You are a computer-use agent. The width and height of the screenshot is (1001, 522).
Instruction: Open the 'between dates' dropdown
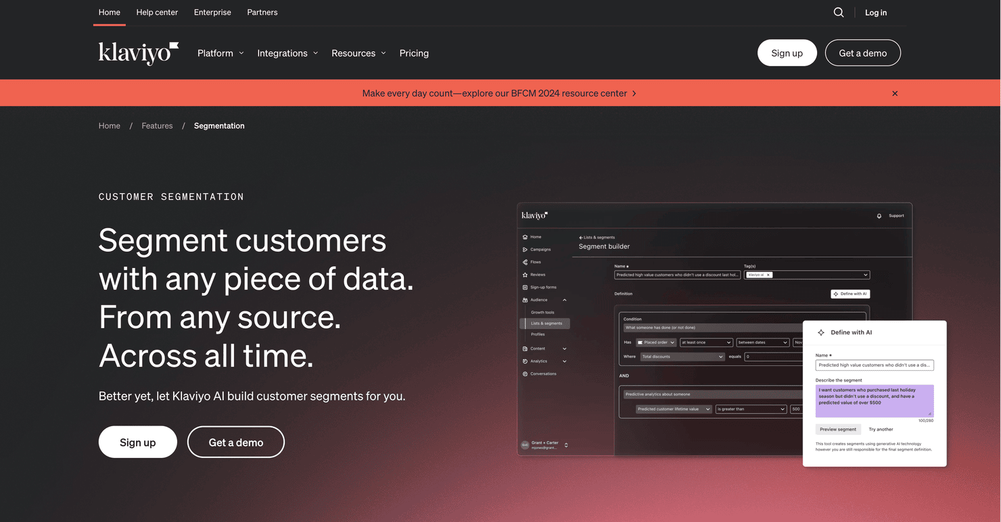[763, 342]
